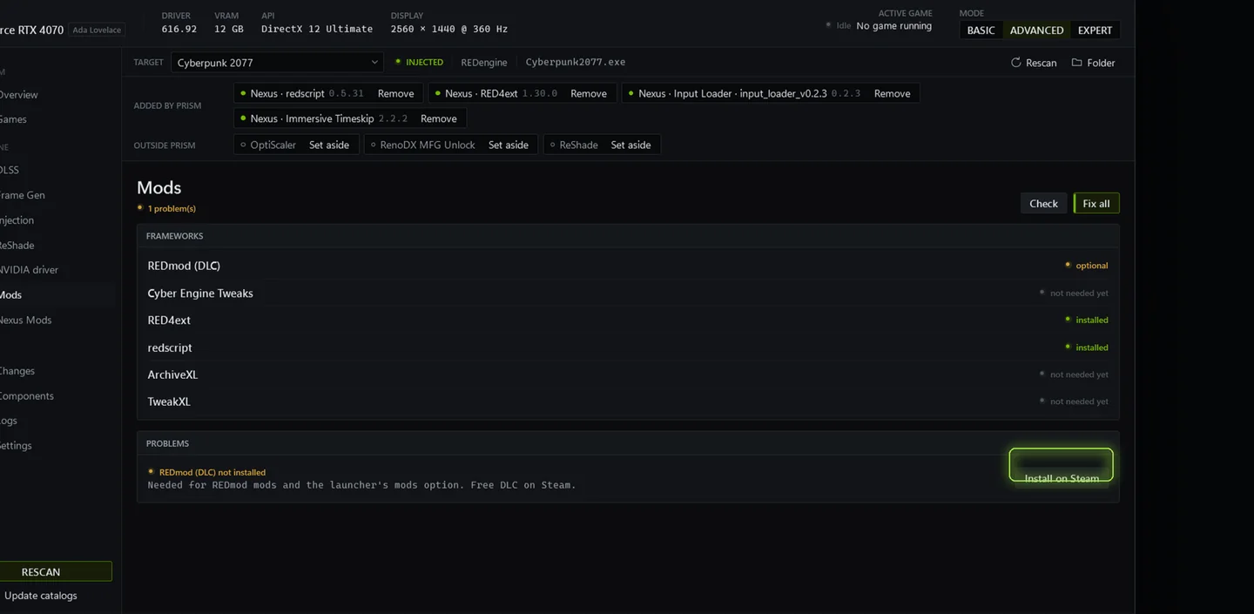Select the RED4ext framework row

tap(628, 320)
